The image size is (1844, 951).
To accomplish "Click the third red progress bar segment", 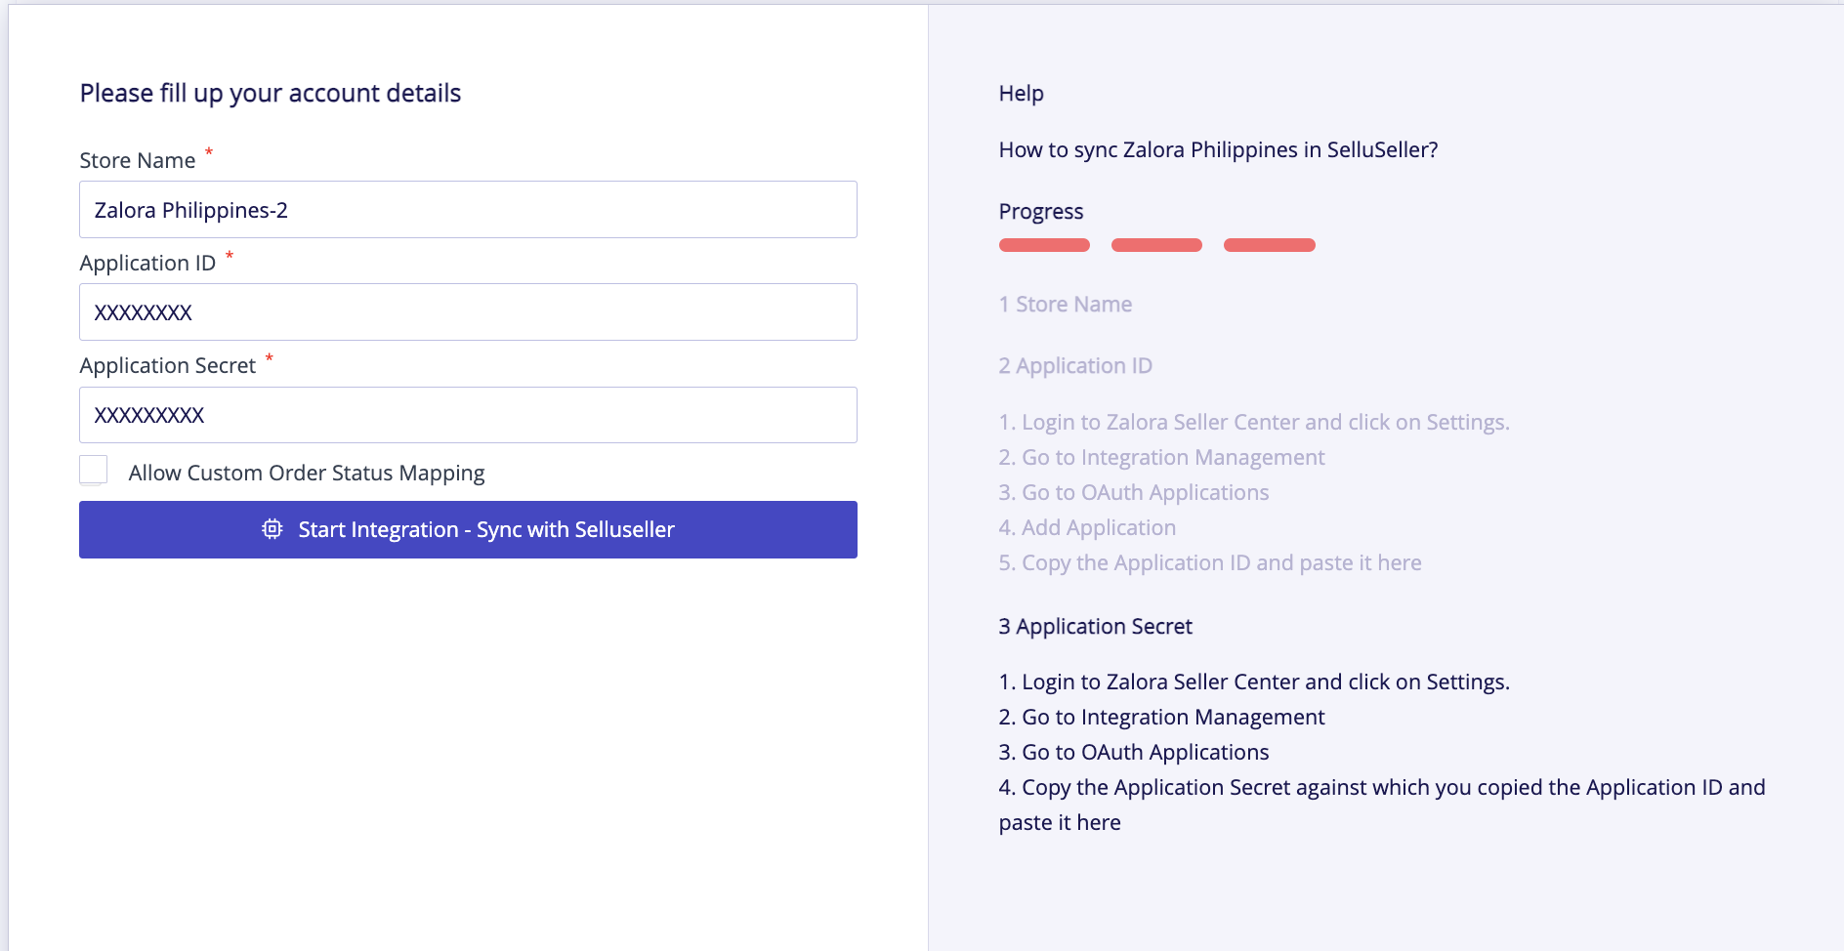I will [1270, 245].
